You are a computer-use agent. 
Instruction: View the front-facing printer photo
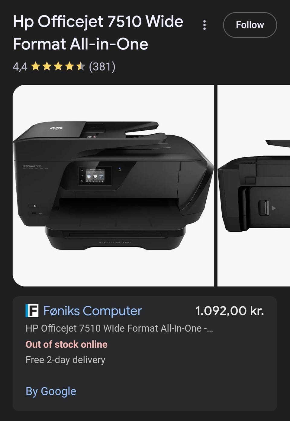tap(113, 186)
